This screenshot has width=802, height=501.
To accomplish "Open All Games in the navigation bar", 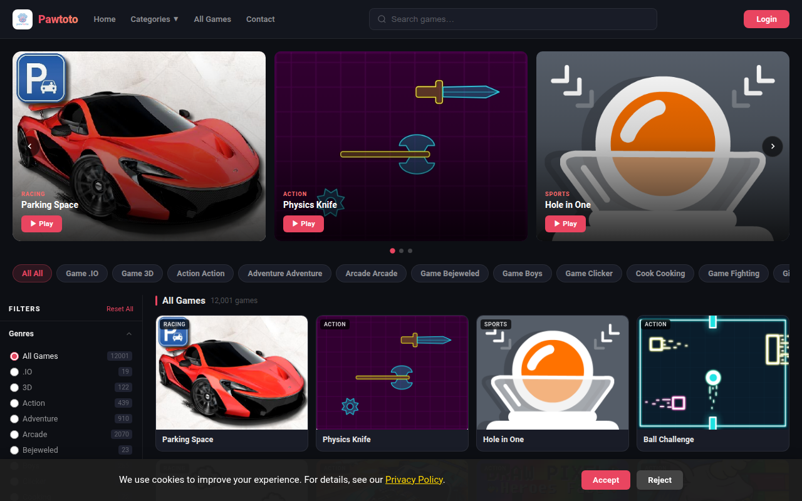I will click(212, 19).
